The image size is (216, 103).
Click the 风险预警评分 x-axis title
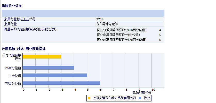[x=142, y=93]
